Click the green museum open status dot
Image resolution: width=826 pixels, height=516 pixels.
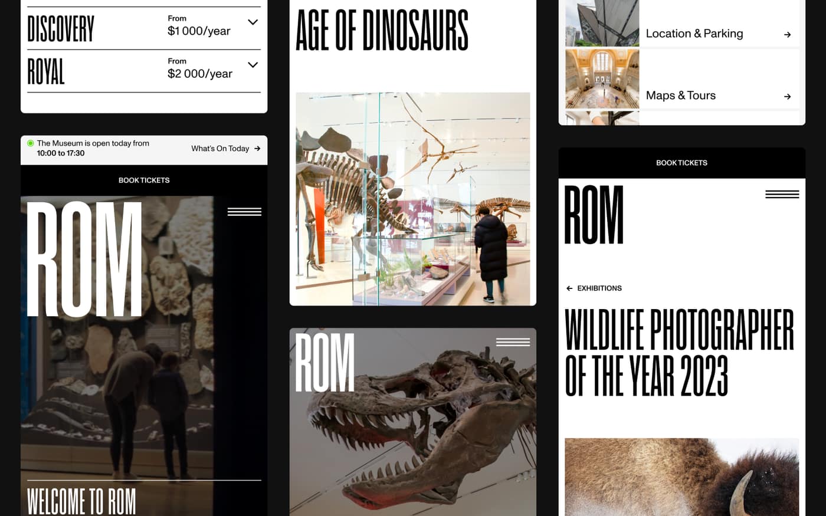(x=31, y=143)
